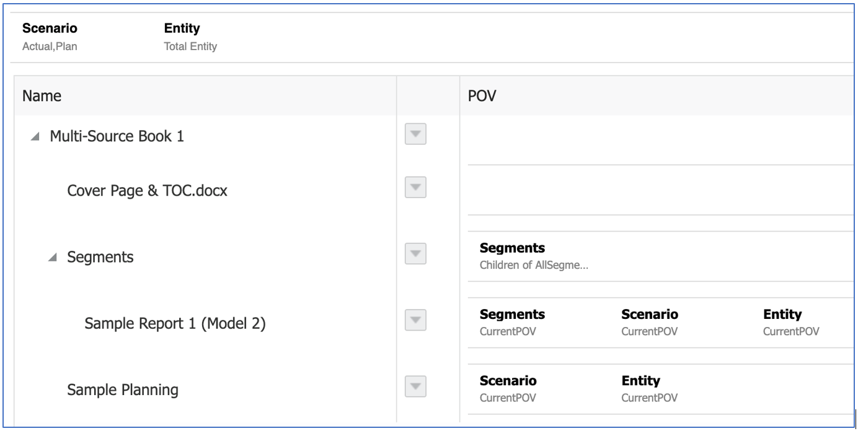858x431 pixels.
Task: Click Segments CurrentPOV in Sample Report 1 row
Action: (x=512, y=323)
